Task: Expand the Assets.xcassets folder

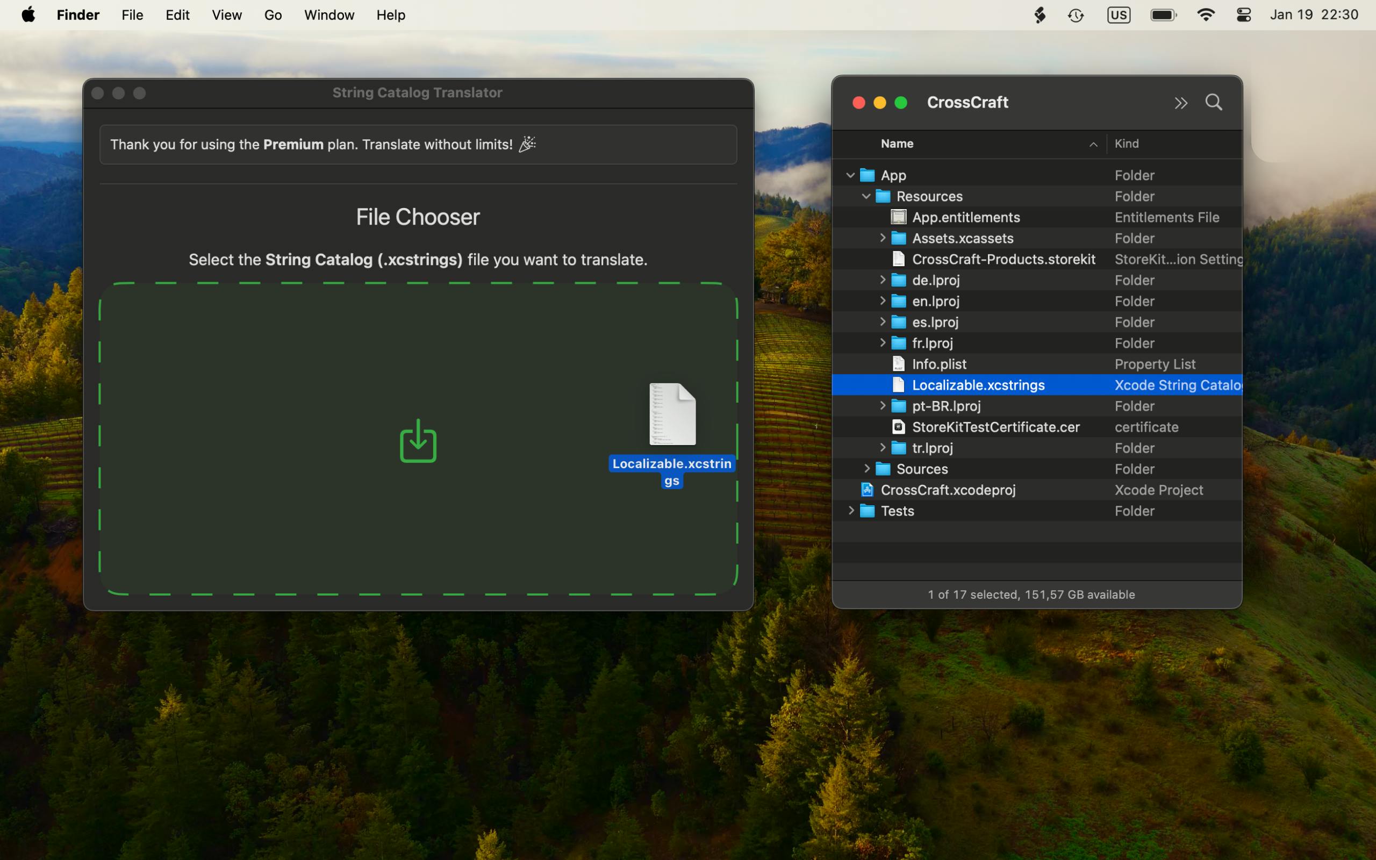Action: pyautogui.click(x=883, y=238)
